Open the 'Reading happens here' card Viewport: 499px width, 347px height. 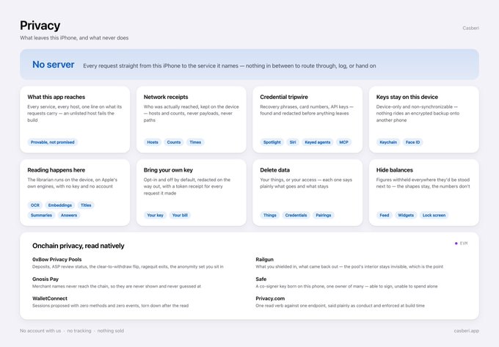coord(75,192)
